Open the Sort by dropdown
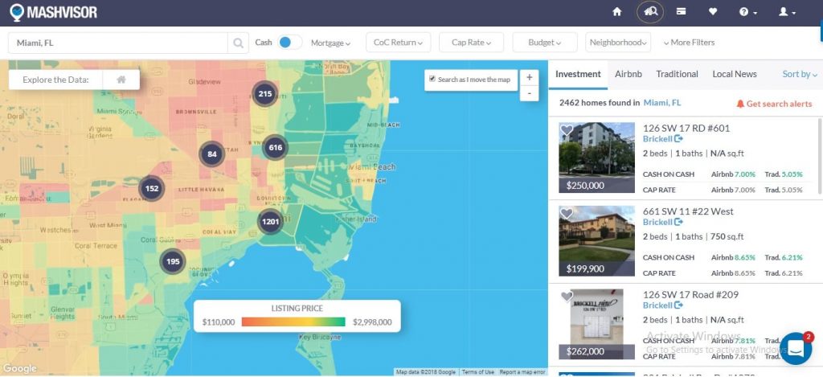Screen dimensions: 823x377 pos(799,74)
